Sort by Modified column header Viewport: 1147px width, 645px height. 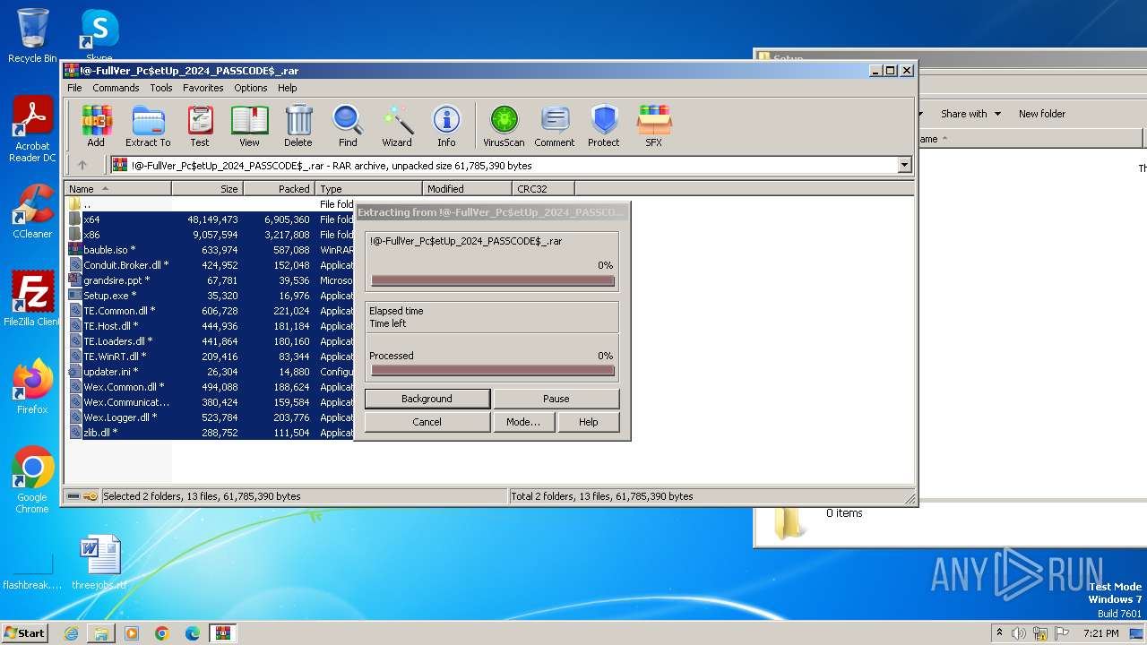[x=467, y=189]
